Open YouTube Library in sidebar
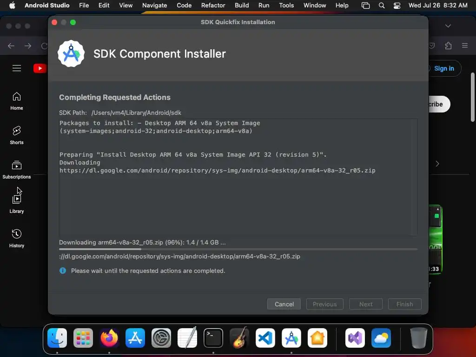 [17, 205]
